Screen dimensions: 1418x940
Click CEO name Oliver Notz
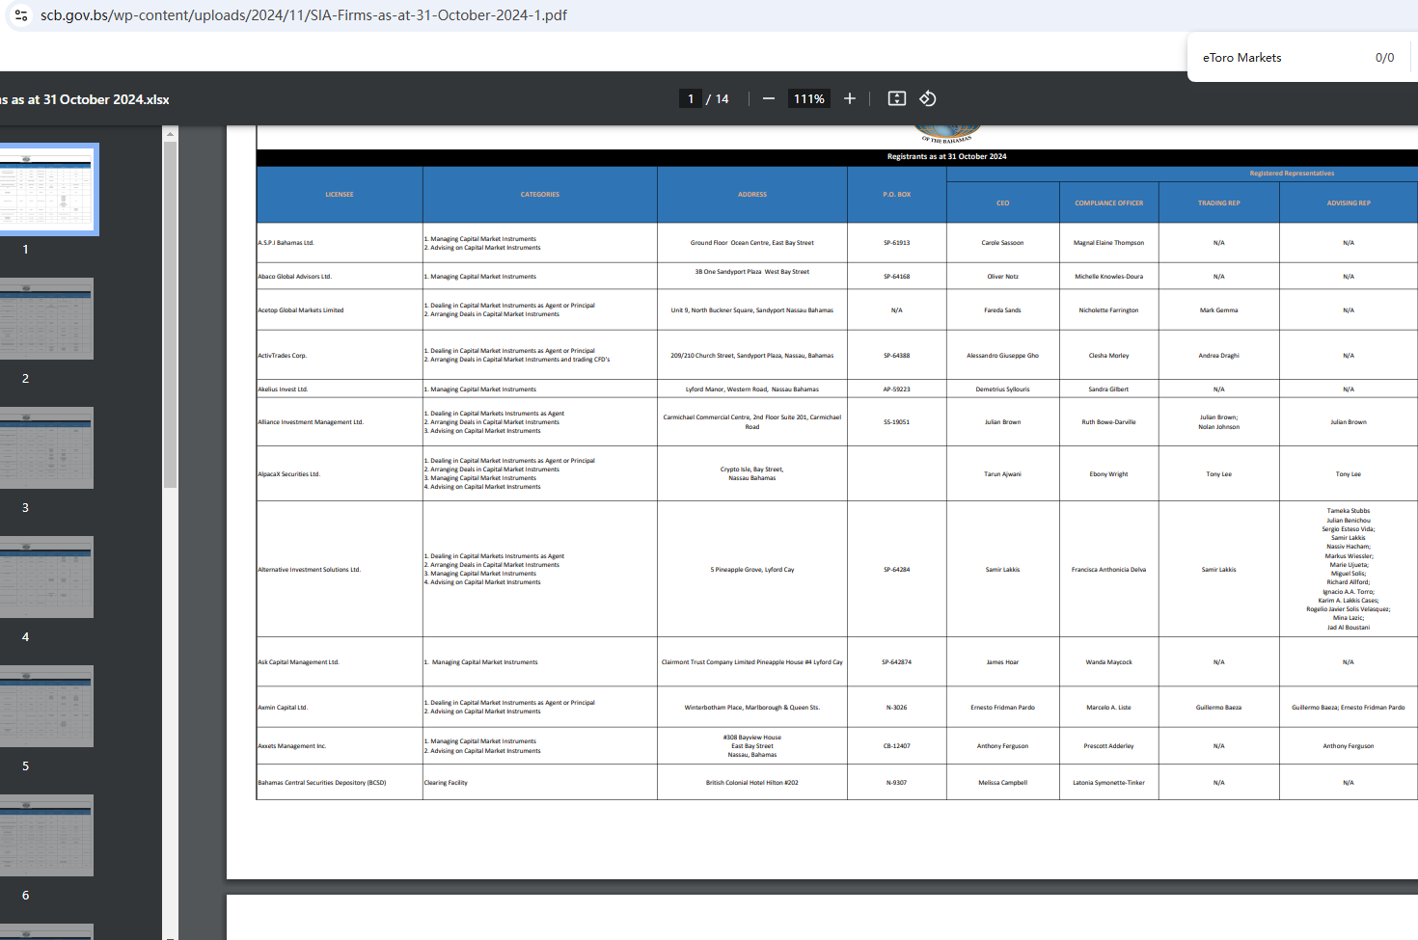pyautogui.click(x=1002, y=277)
